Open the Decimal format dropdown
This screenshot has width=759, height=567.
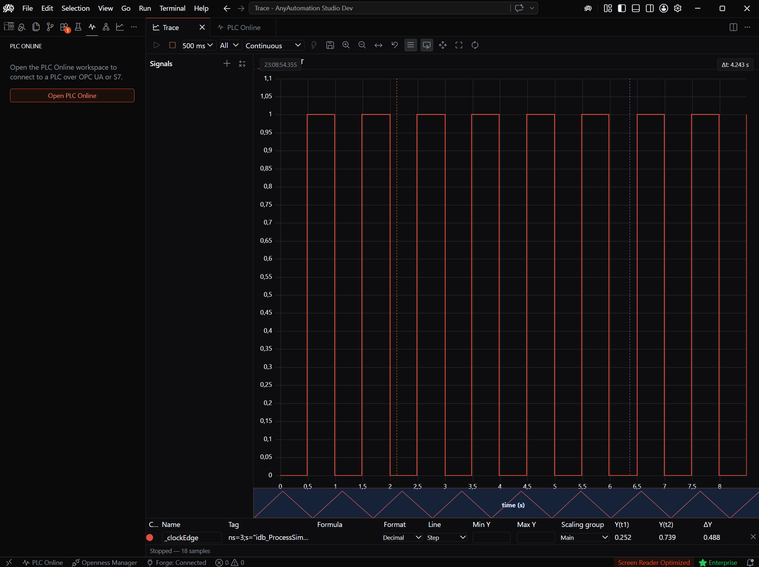coord(402,537)
